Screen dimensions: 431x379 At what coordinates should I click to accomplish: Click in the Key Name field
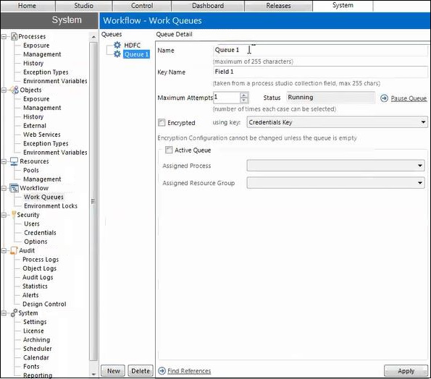click(x=320, y=72)
